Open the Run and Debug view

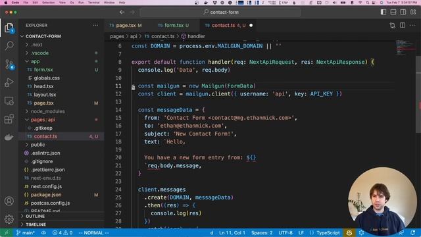coord(9,82)
